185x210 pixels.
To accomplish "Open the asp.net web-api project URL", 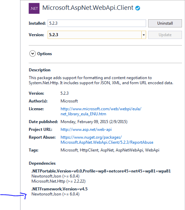I will pos(86,130).
